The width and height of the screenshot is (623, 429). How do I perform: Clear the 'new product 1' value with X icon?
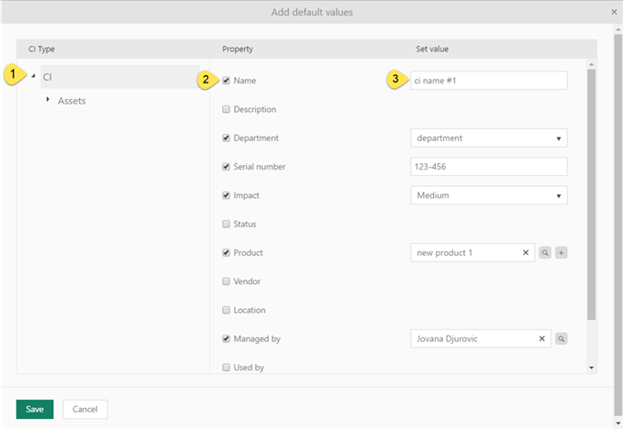[x=526, y=253]
